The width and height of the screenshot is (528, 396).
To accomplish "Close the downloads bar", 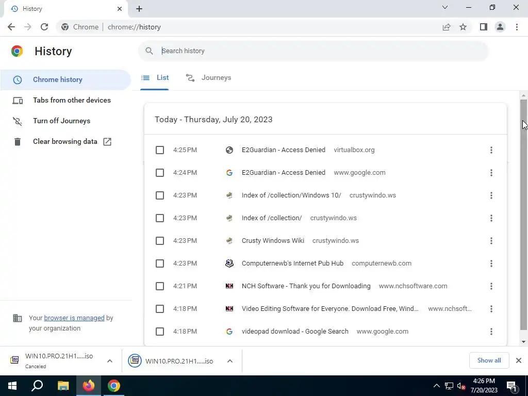I will pyautogui.click(x=519, y=360).
